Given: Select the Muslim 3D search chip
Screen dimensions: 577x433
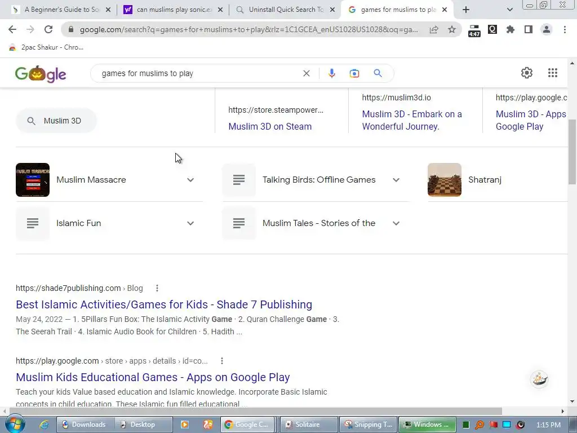Looking at the screenshot, I should click(56, 121).
